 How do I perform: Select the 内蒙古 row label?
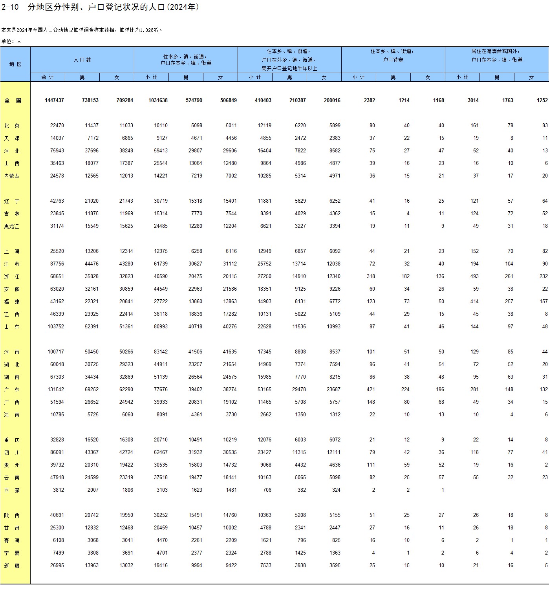pos(12,176)
